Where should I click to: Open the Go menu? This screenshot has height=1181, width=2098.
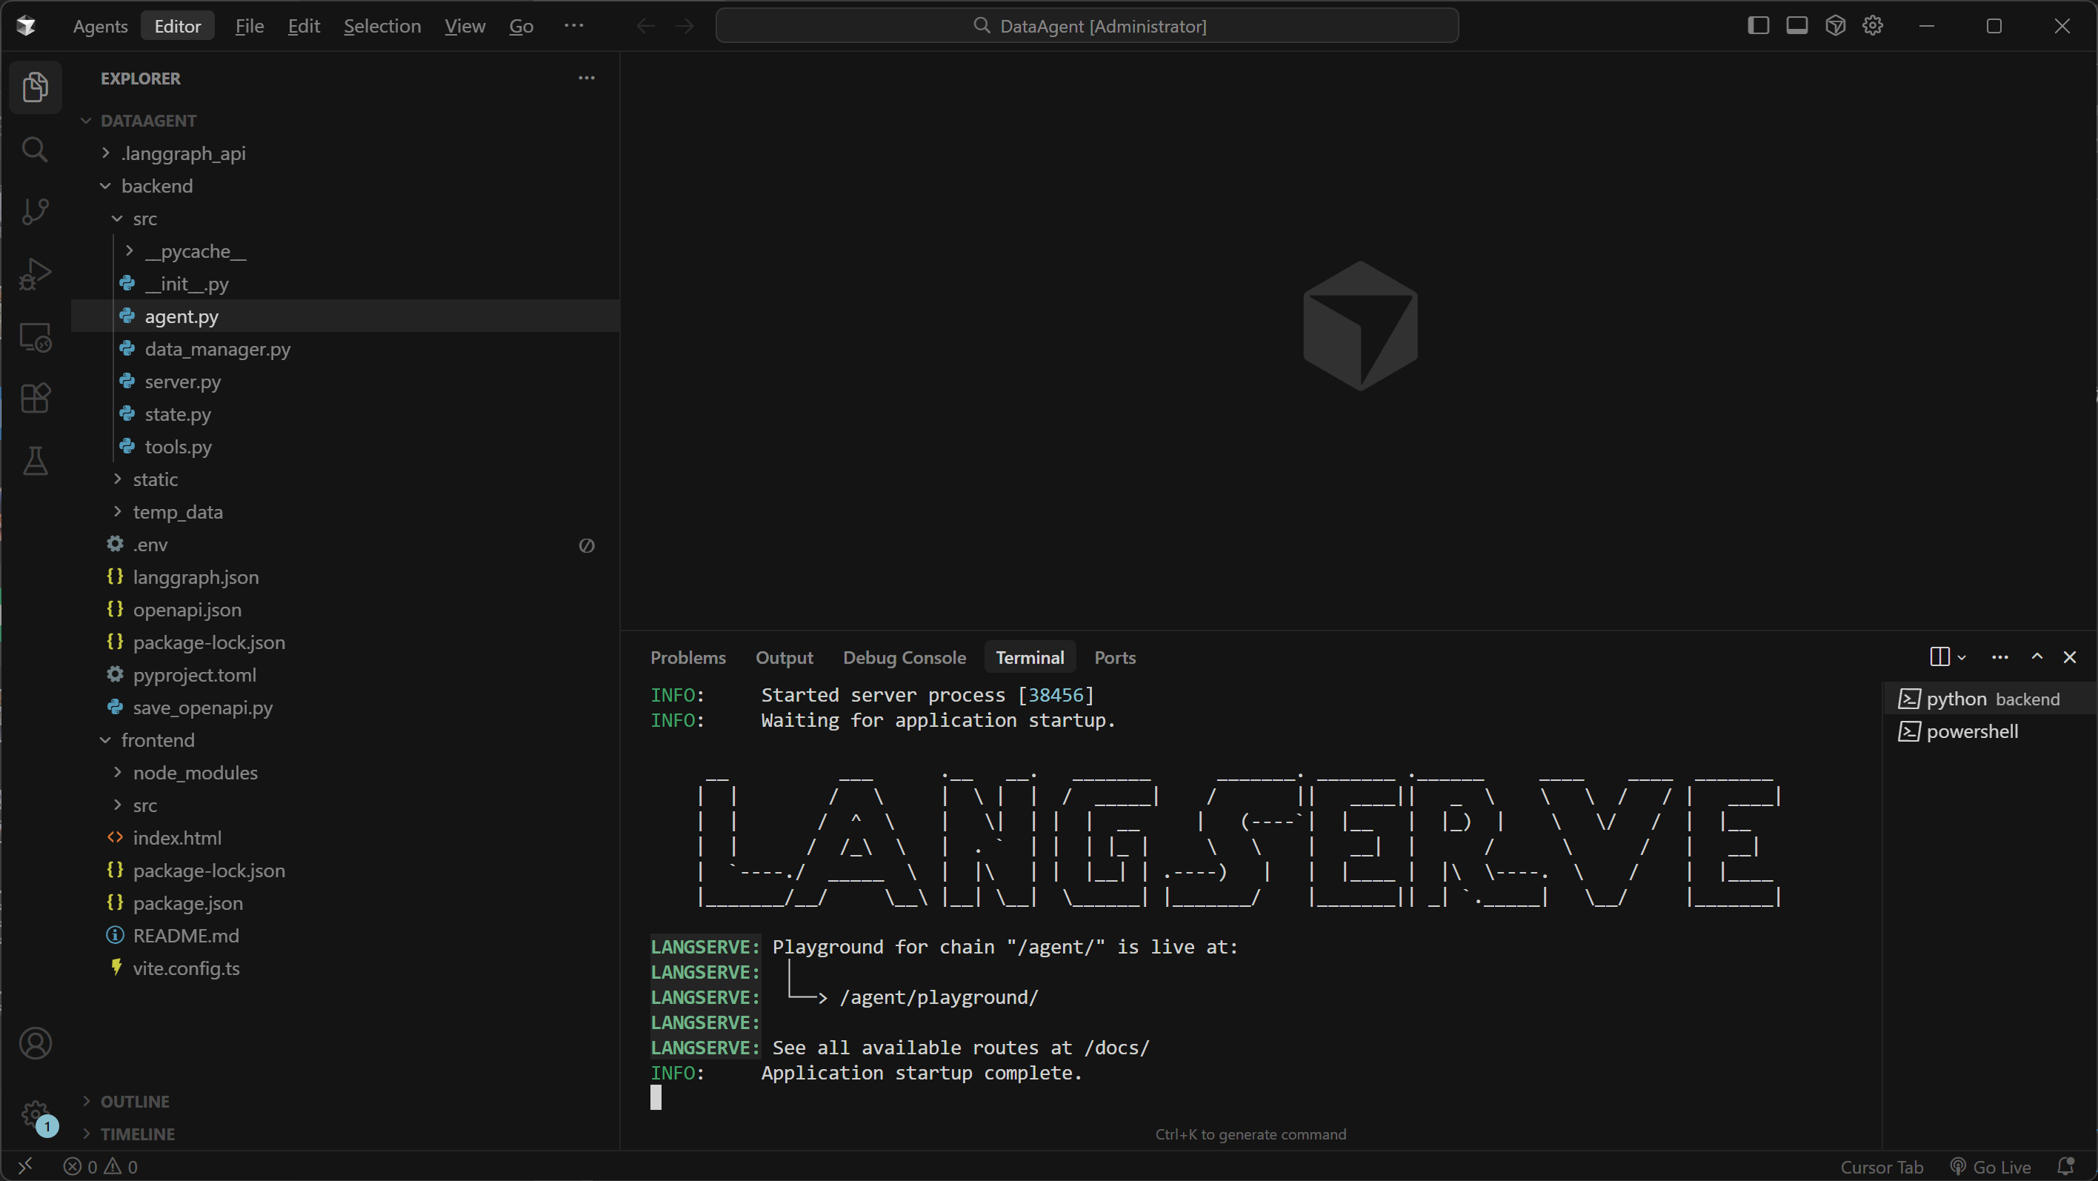[x=522, y=26]
